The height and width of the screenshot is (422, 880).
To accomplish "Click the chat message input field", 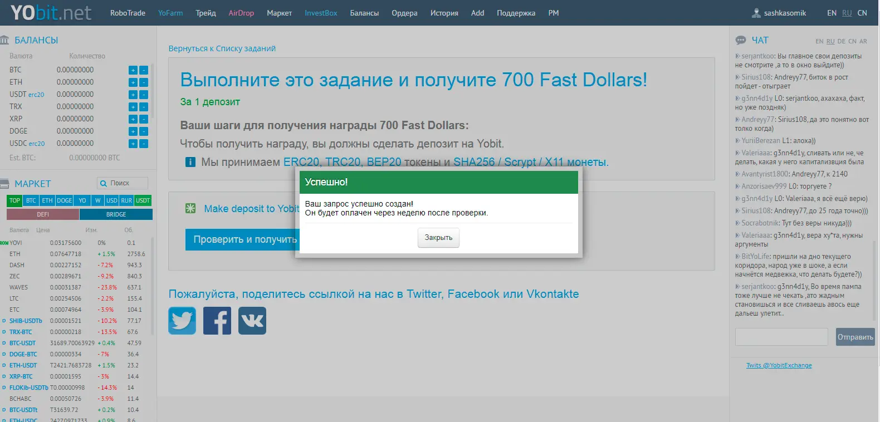I will pyautogui.click(x=781, y=337).
